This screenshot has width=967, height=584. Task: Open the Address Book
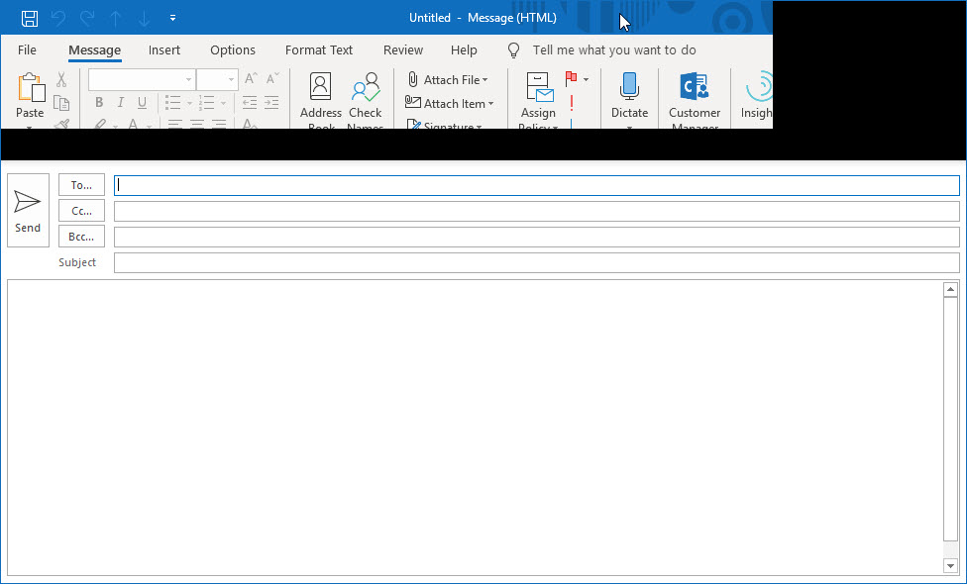click(x=319, y=94)
